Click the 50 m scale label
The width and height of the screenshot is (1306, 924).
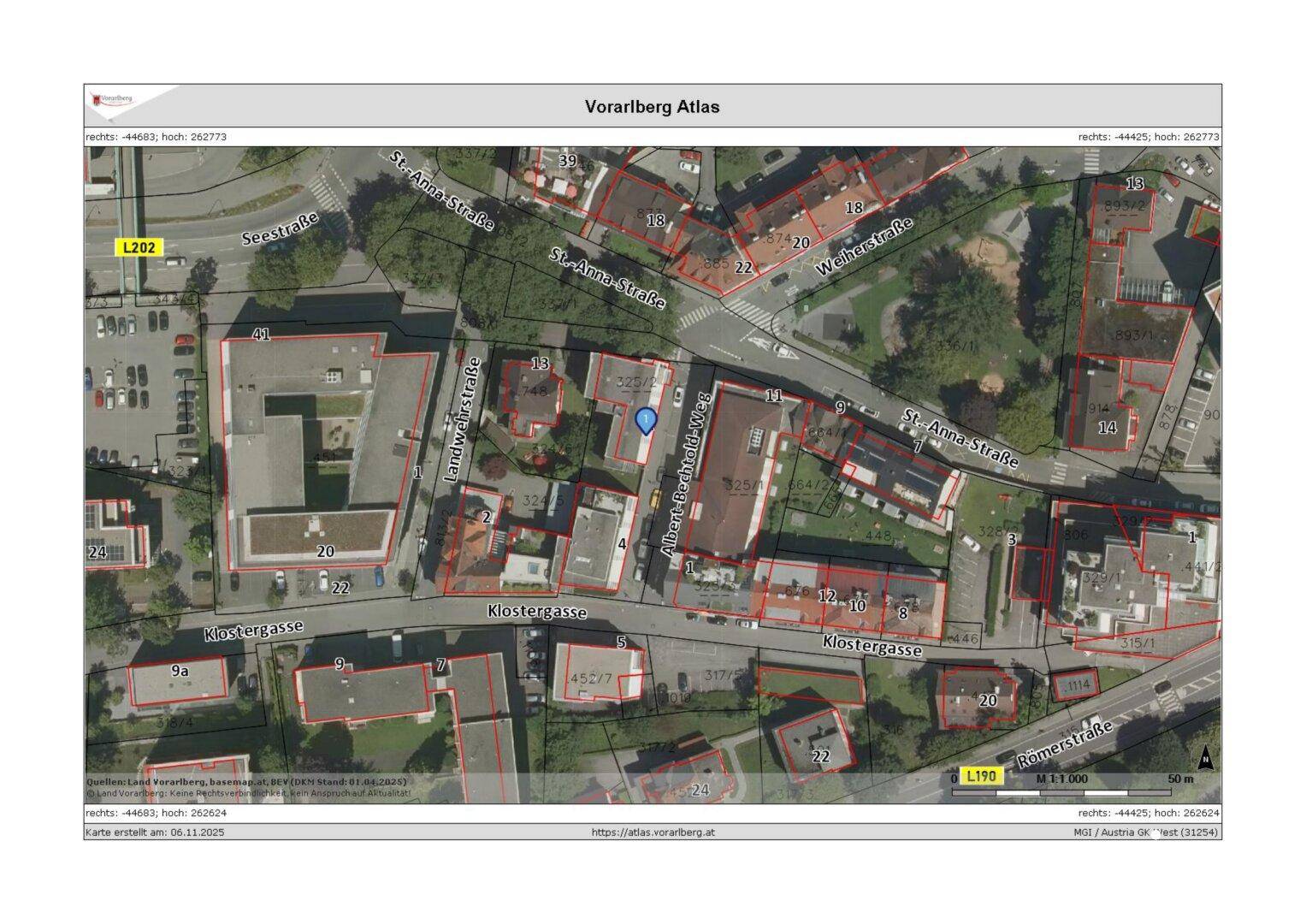click(1180, 779)
